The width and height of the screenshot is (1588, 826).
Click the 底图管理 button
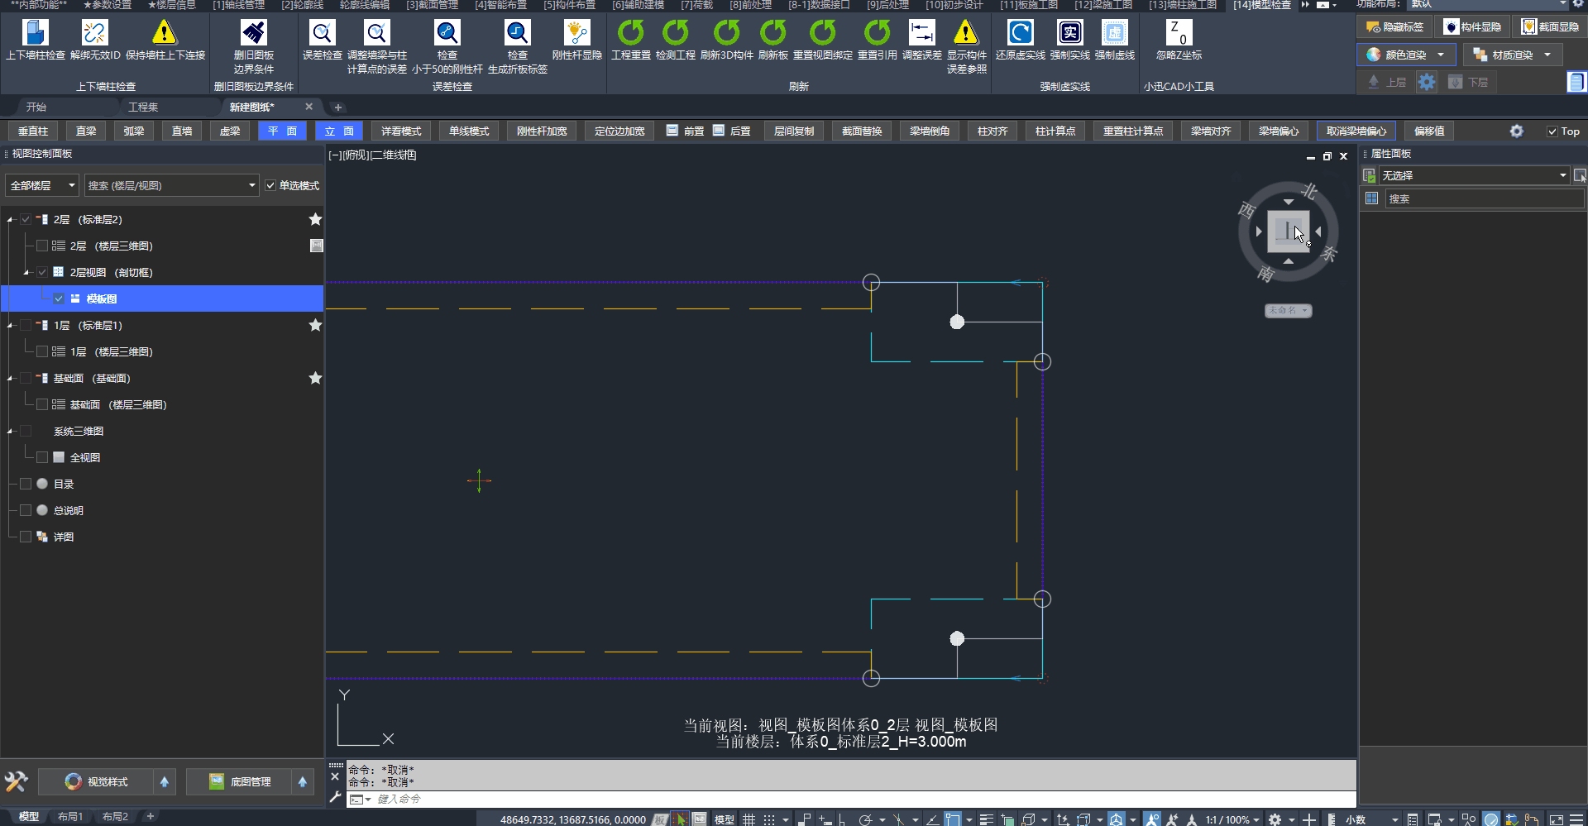240,782
